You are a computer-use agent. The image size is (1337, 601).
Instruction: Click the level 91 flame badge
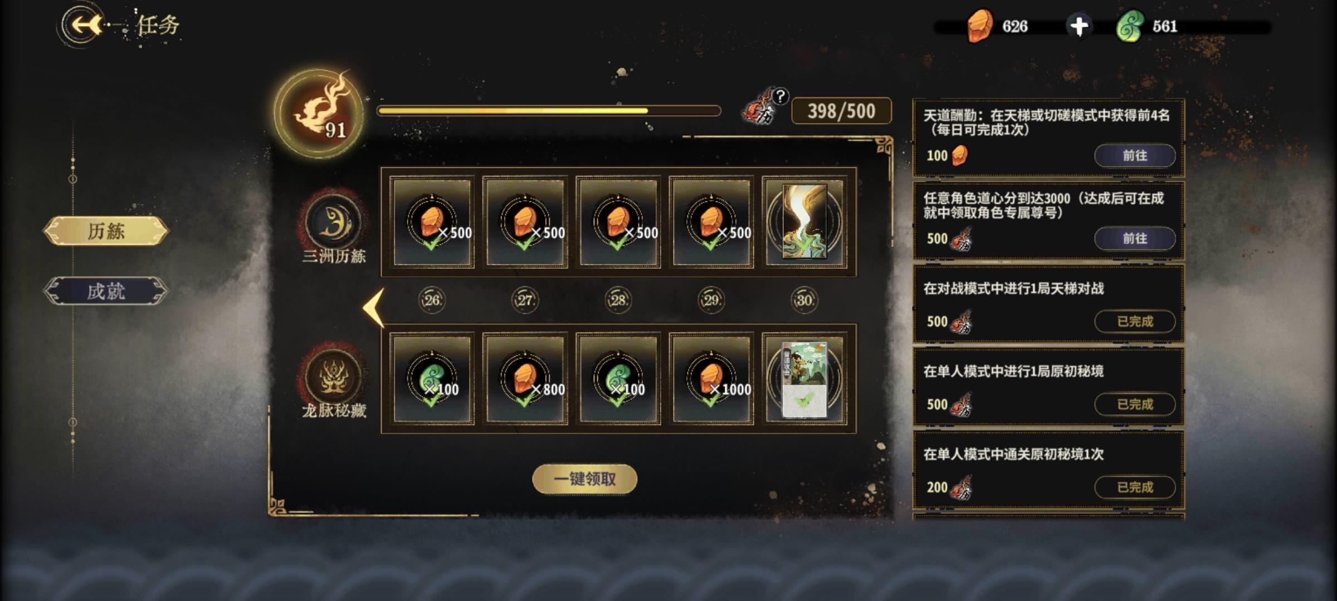pyautogui.click(x=320, y=114)
